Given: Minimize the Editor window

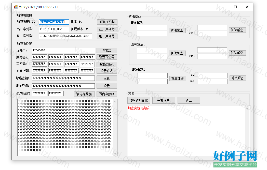Looking at the screenshot, I should pyautogui.click(x=224, y=7).
